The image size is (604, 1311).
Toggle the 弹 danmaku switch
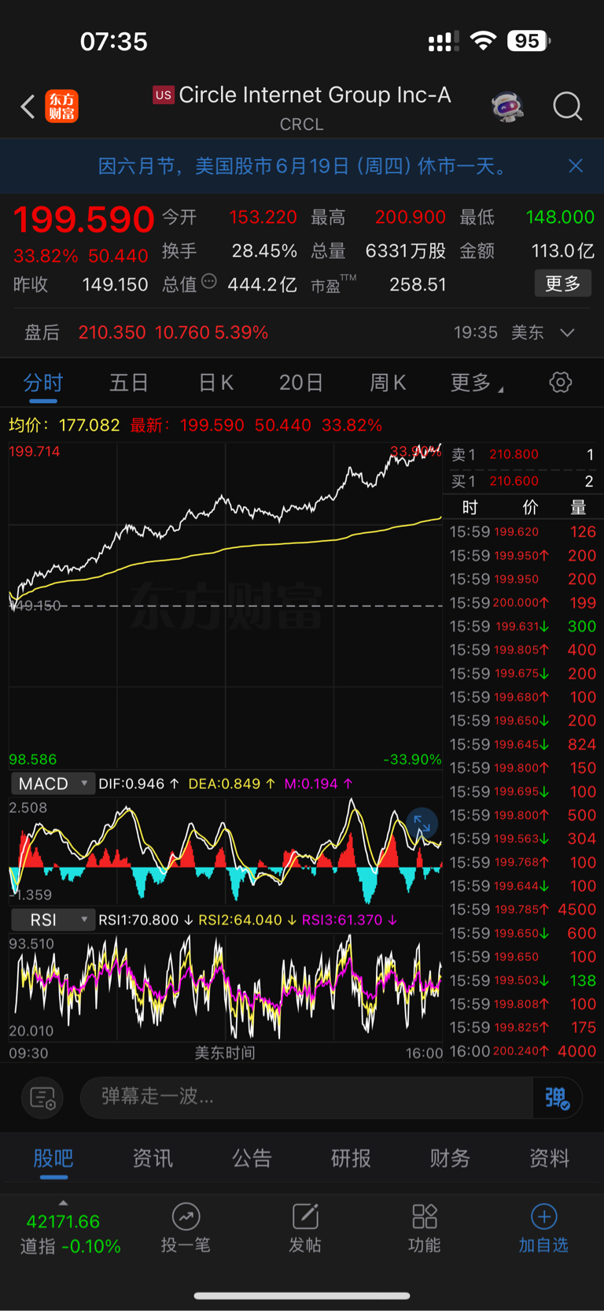click(557, 1098)
